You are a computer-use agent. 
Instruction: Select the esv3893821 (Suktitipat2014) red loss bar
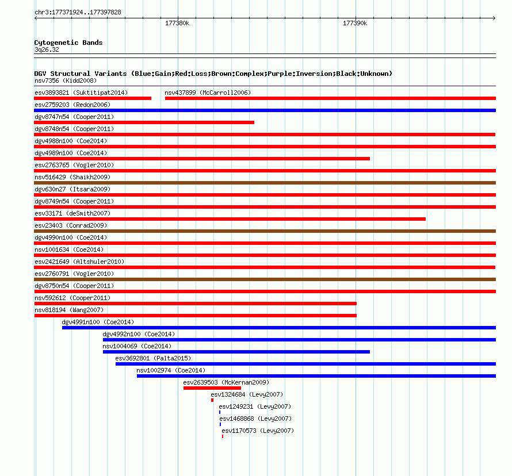pyautogui.click(x=93, y=98)
